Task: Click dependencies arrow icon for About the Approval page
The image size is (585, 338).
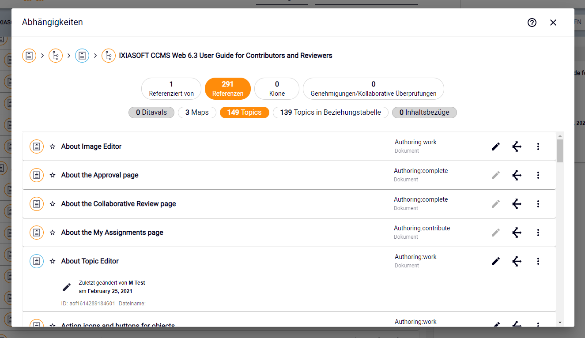Action: tap(517, 175)
